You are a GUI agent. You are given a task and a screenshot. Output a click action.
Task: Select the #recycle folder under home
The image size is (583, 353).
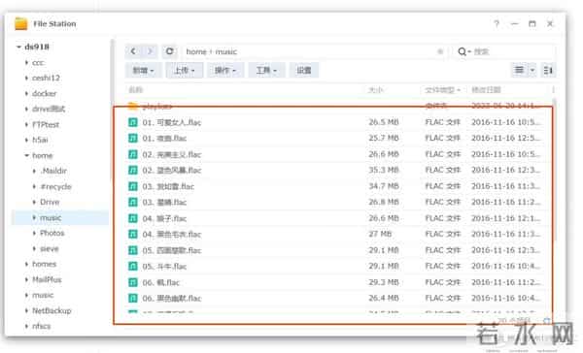tap(55, 186)
